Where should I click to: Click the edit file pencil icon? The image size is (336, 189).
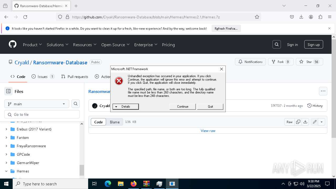(x=314, y=122)
